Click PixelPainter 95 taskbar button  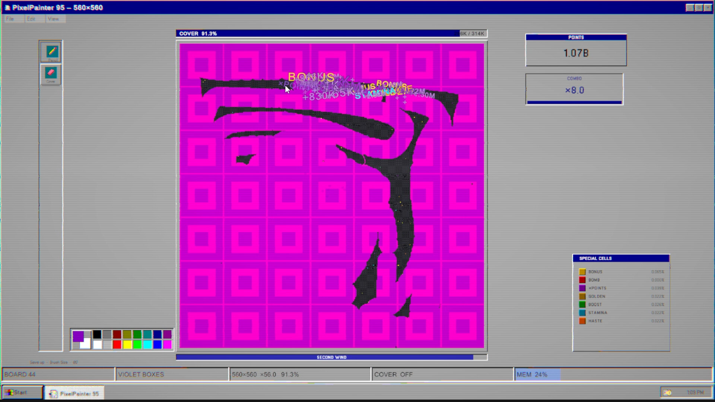pyautogui.click(x=74, y=393)
